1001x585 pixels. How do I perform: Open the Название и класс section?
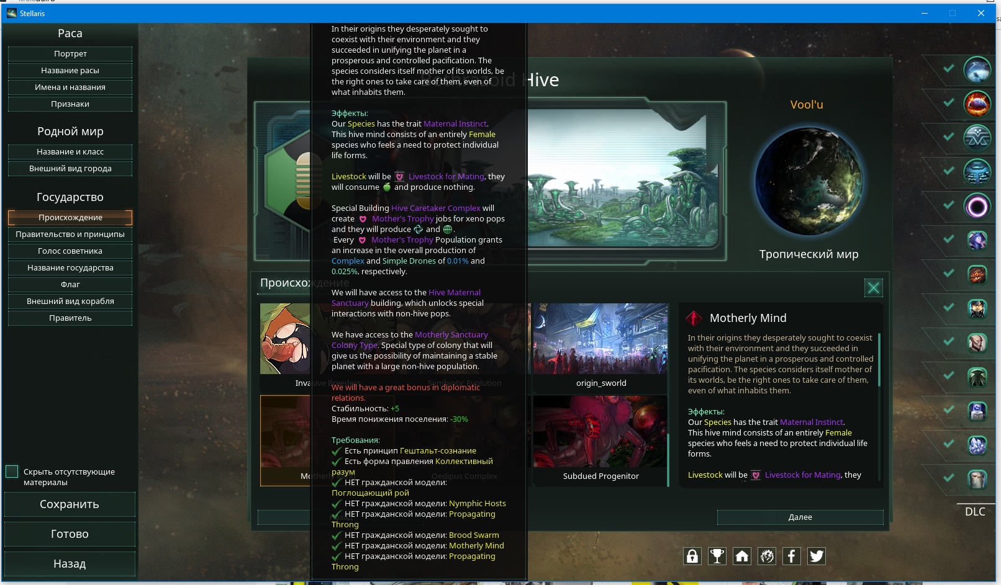(x=70, y=152)
